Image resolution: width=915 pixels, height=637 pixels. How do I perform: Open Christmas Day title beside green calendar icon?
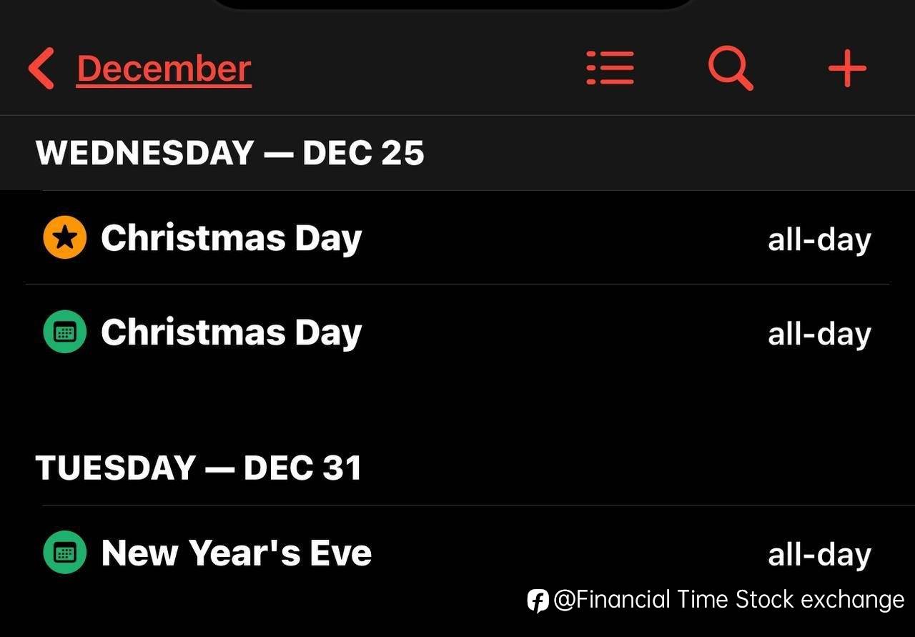231,332
